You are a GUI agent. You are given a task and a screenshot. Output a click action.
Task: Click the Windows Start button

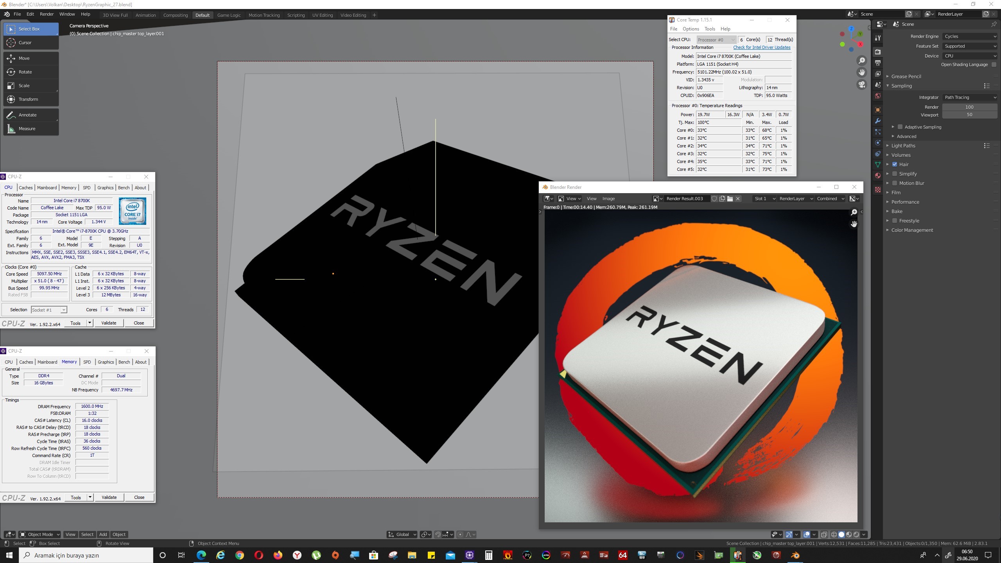[9, 555]
